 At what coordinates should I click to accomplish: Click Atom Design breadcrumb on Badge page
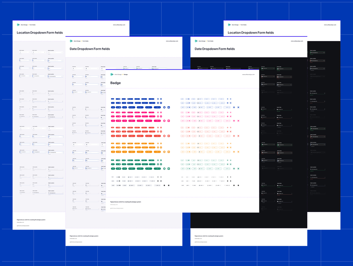point(118,74)
